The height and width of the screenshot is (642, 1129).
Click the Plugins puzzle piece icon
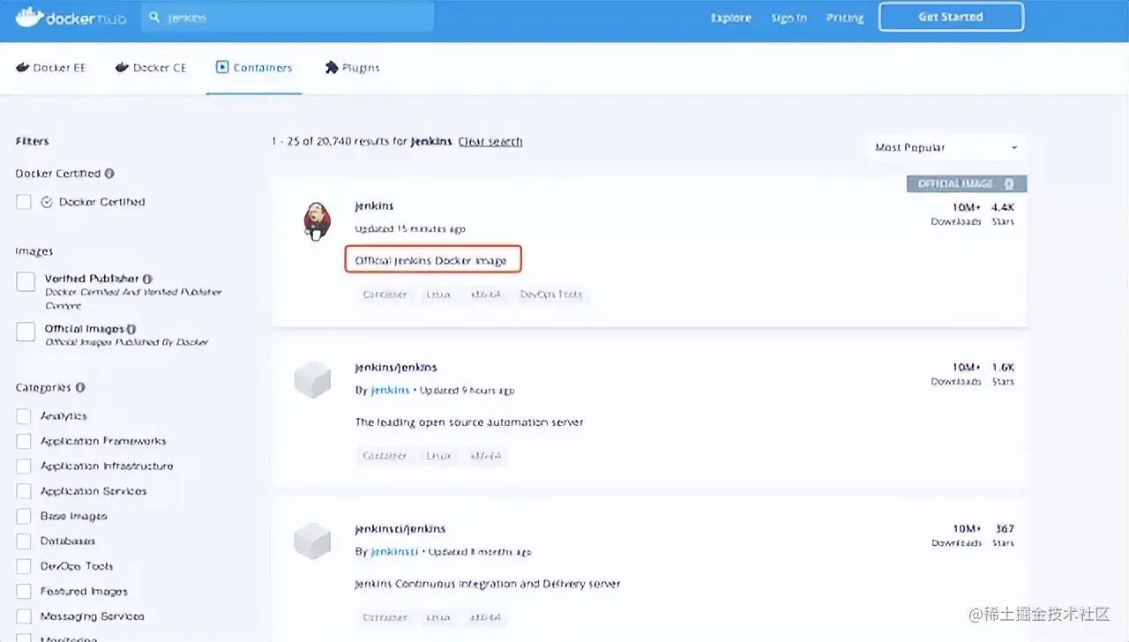pos(332,67)
